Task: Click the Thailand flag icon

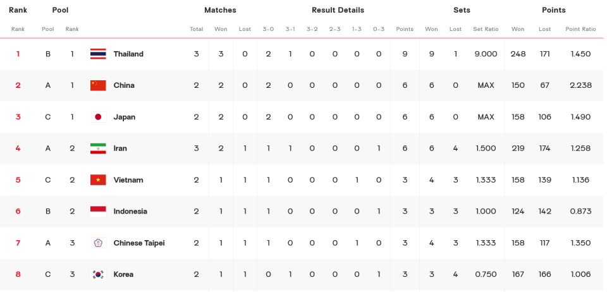Action: (x=99, y=54)
